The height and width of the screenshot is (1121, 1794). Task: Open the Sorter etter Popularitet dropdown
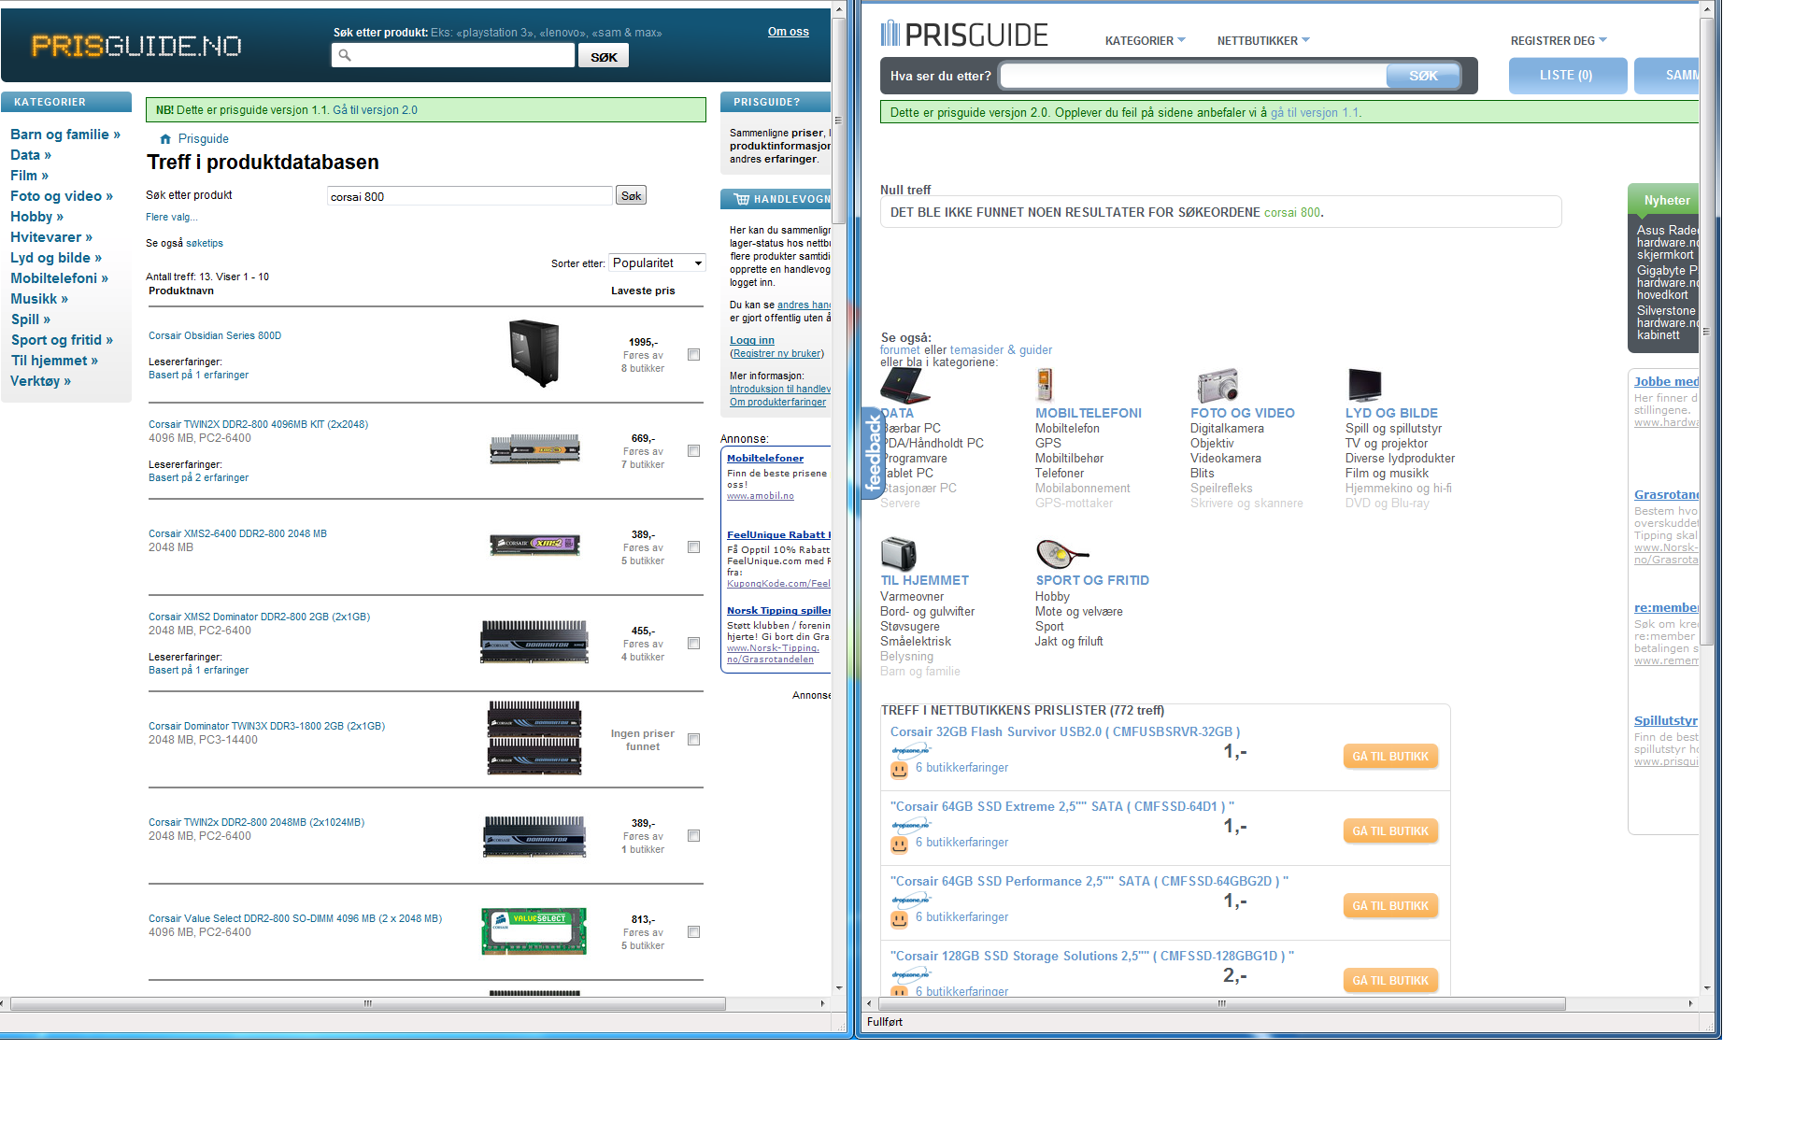(658, 263)
